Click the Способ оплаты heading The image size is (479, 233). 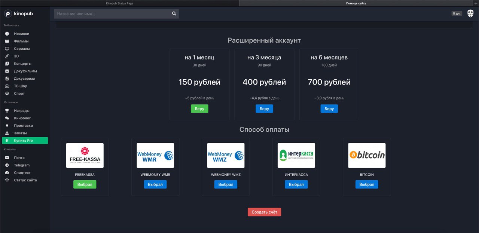pos(264,130)
